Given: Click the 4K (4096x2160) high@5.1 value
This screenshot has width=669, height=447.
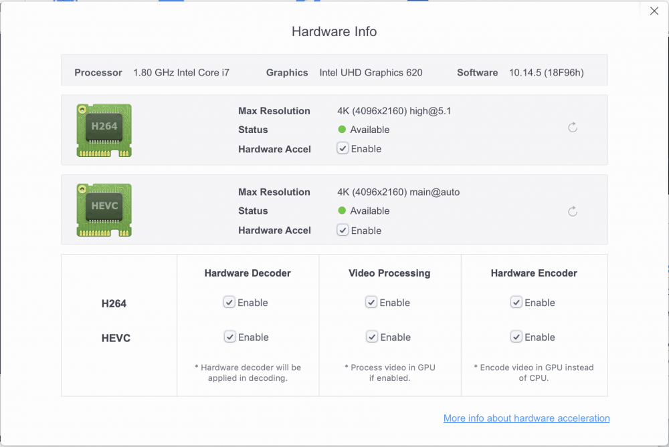Looking at the screenshot, I should (x=394, y=111).
